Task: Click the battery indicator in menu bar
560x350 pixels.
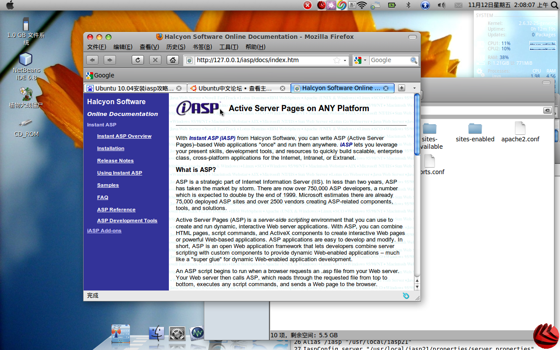Action: tap(392, 5)
